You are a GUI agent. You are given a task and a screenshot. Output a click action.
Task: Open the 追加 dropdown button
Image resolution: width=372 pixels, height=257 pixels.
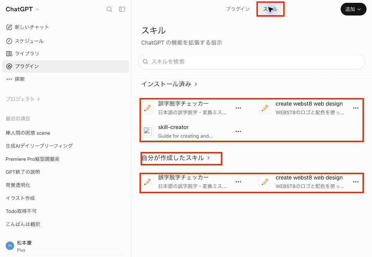[353, 9]
